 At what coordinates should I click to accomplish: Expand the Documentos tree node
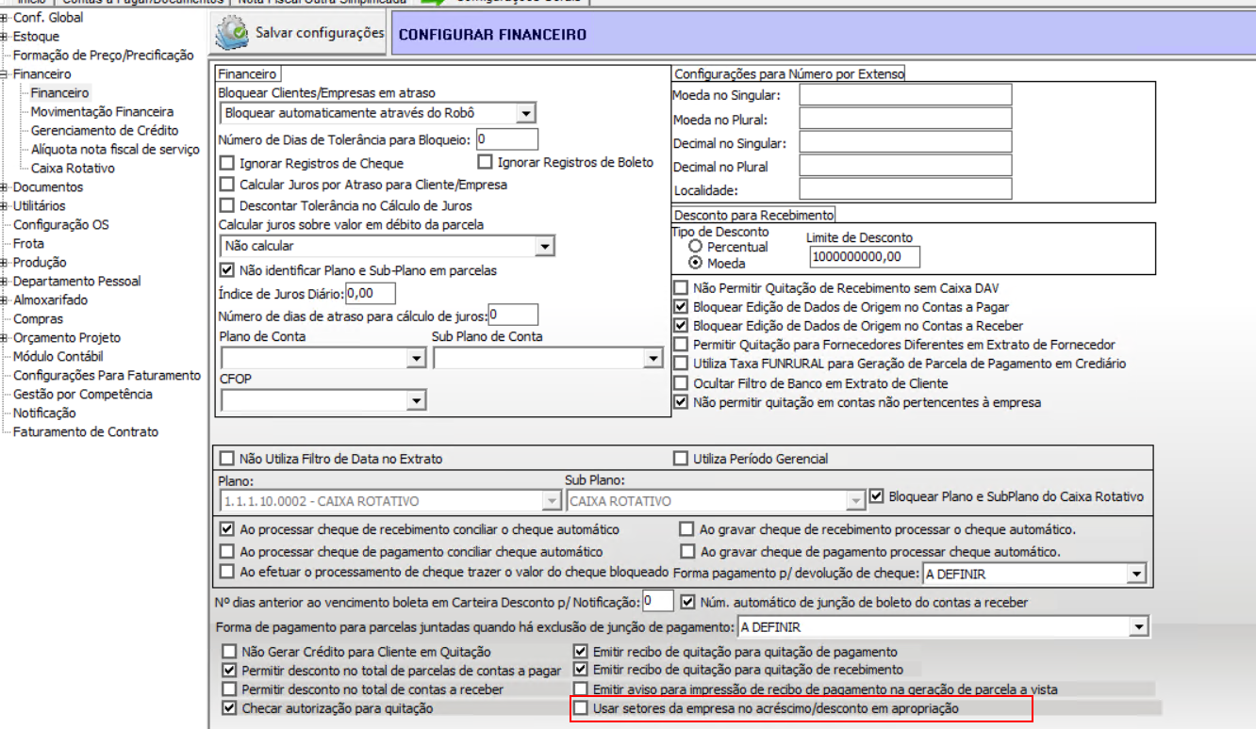pyautogui.click(x=5, y=187)
